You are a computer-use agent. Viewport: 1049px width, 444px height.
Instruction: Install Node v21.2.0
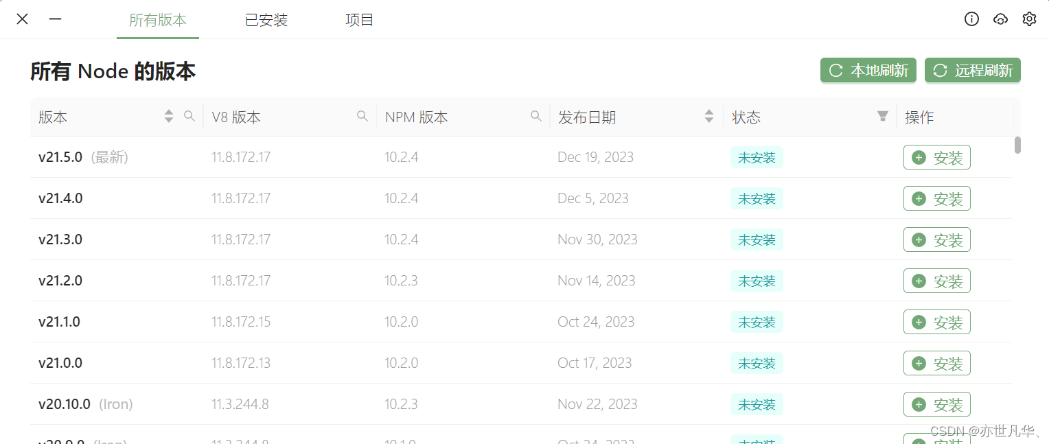coord(937,281)
